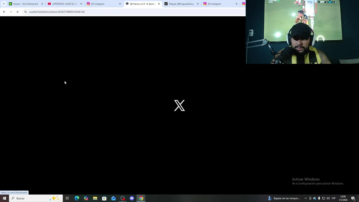
Task: Switch to the Stream - Kick Dashboard tab
Action: tap(26, 4)
